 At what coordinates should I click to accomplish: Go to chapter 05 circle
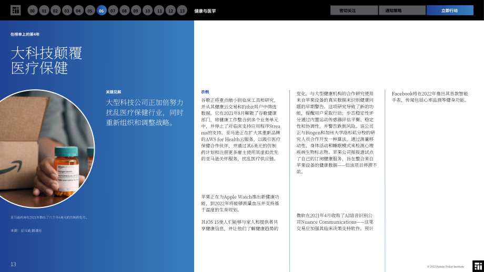[x=90, y=11]
